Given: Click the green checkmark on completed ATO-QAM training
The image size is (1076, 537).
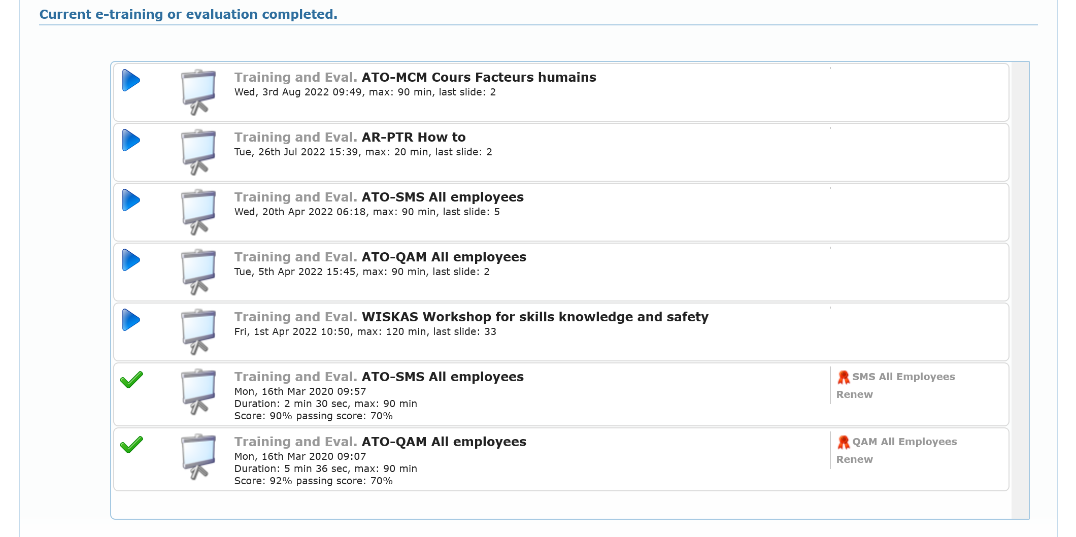Looking at the screenshot, I should tap(131, 445).
